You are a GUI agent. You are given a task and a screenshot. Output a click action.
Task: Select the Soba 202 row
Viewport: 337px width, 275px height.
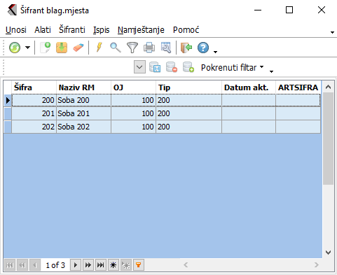click(x=162, y=127)
